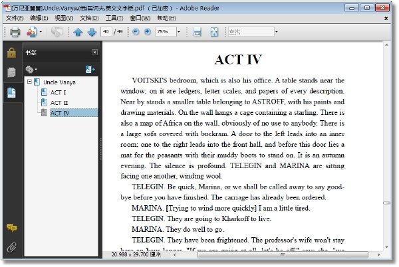Open the zoom percentage dropdown arrow

pos(179,32)
